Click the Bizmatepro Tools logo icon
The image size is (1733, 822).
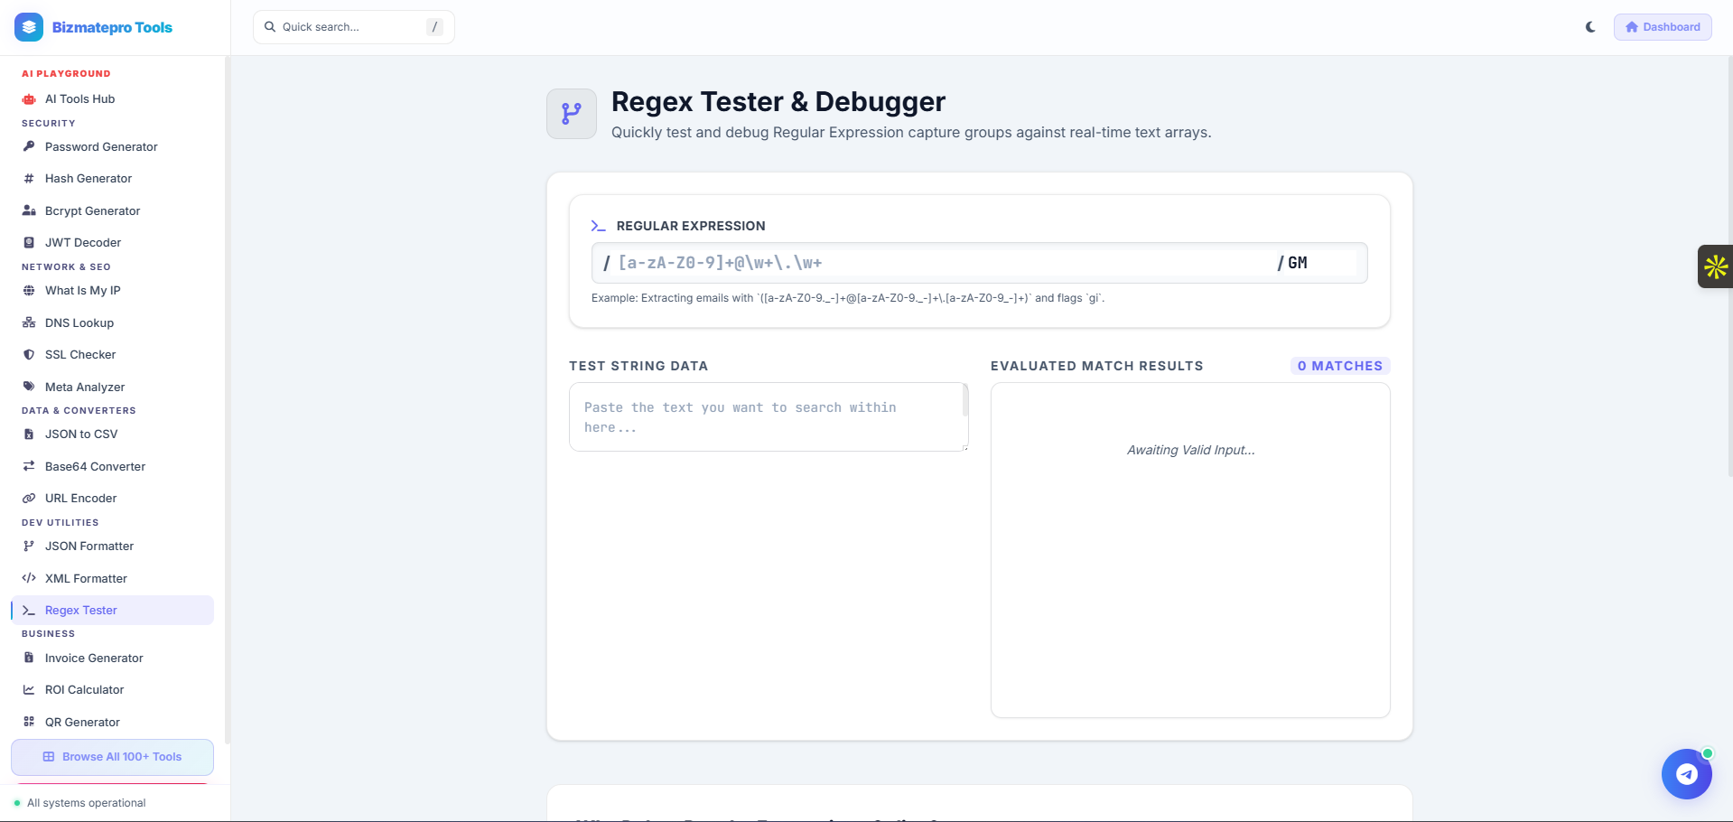[29, 27]
